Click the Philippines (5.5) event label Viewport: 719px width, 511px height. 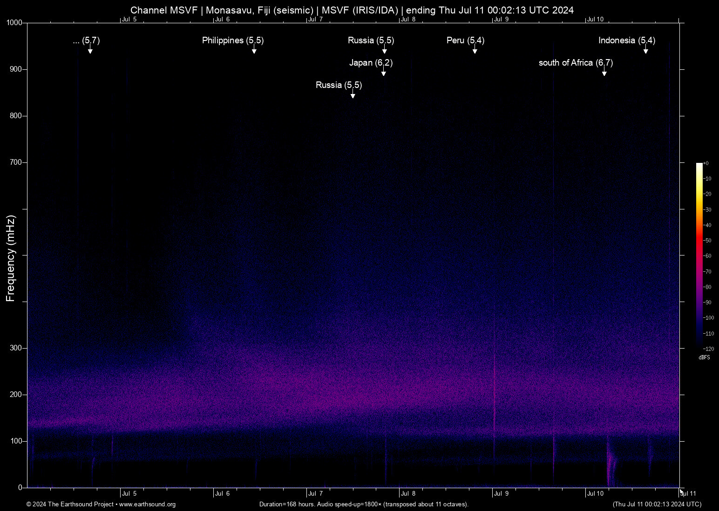tap(233, 40)
